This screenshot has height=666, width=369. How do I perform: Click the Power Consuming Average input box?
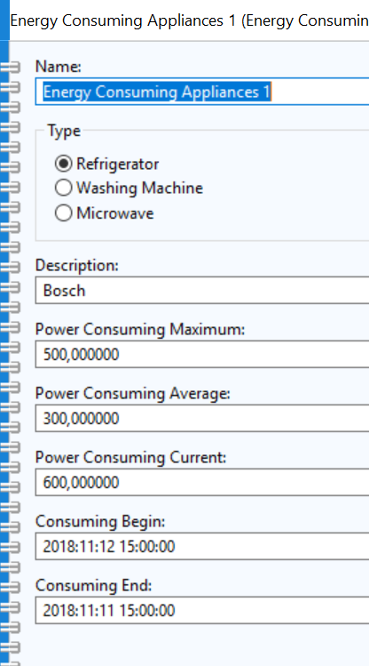202,419
